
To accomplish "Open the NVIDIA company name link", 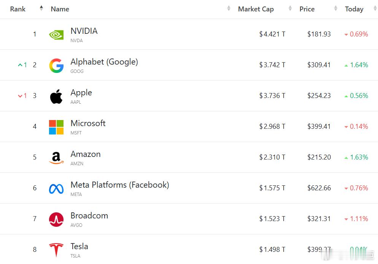I will 84,31.
